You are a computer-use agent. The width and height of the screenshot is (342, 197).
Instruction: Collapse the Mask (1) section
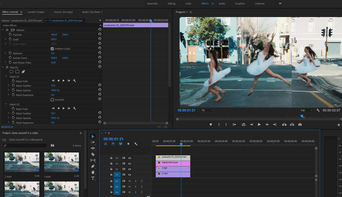7,76
